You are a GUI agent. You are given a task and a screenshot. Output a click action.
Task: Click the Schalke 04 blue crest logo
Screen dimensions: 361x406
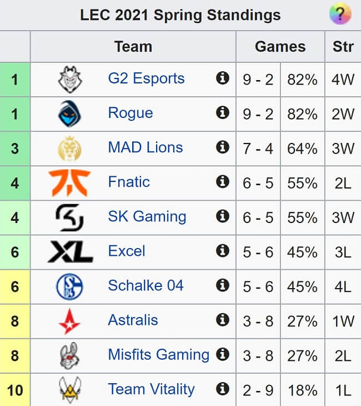pyautogui.click(x=69, y=286)
